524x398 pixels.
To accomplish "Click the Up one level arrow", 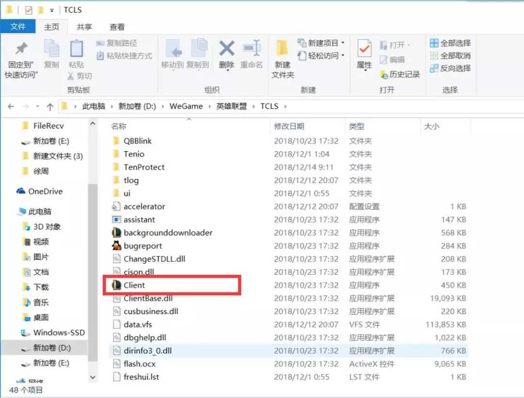I will [50, 107].
